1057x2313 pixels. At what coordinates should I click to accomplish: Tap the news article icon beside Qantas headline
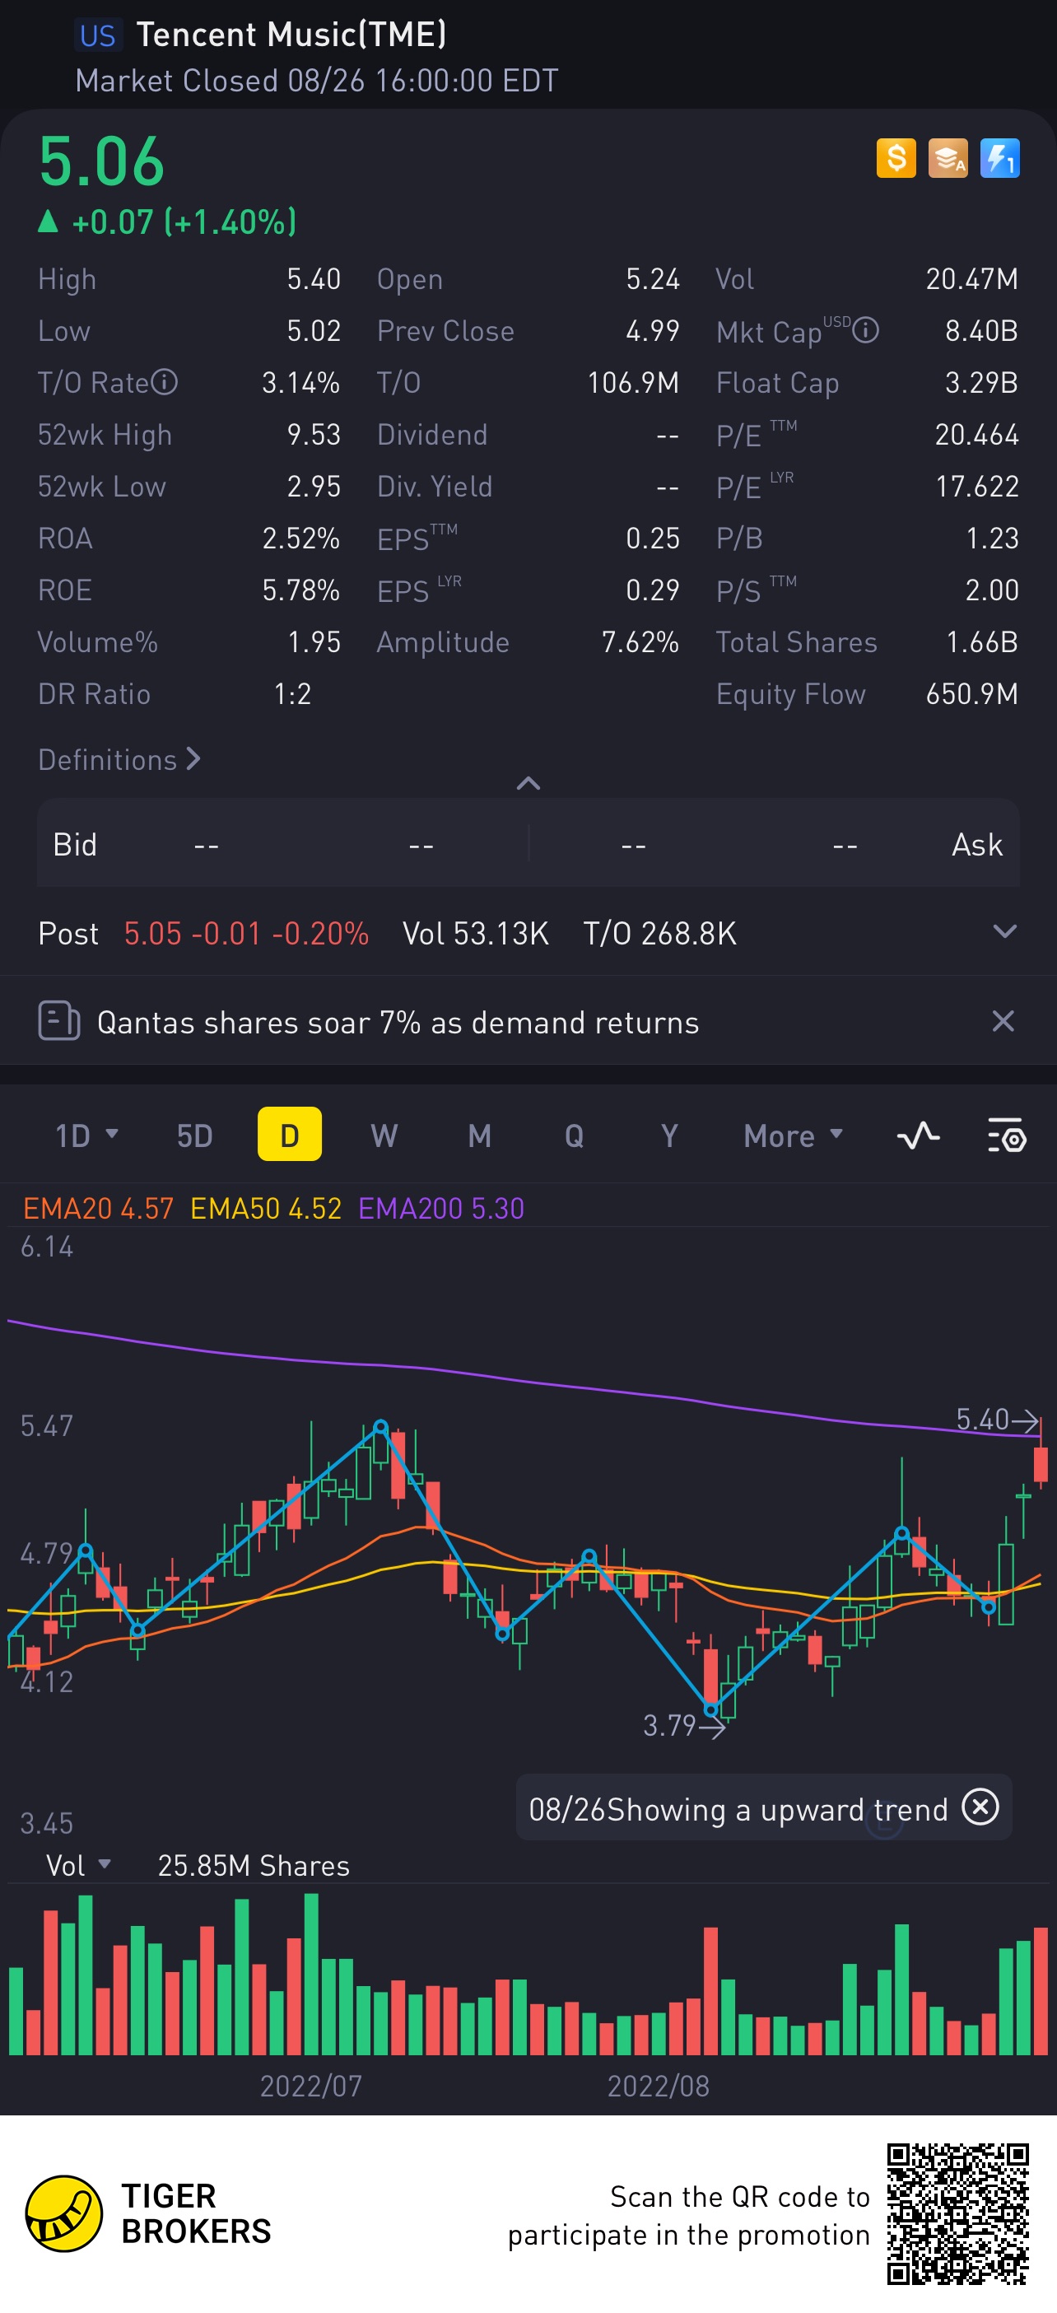pyautogui.click(x=59, y=1021)
